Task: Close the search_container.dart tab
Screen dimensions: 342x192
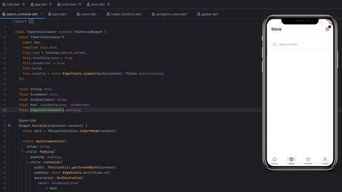Action: (42, 14)
